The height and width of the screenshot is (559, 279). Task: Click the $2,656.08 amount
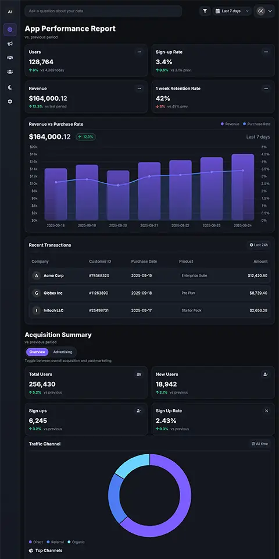click(x=259, y=310)
